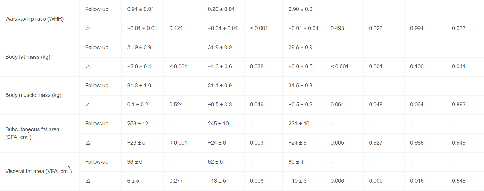Image resolution: width=484 pixels, height=191 pixels.
Task: Select the Subcutaneous fat area row label
Action: (32, 133)
